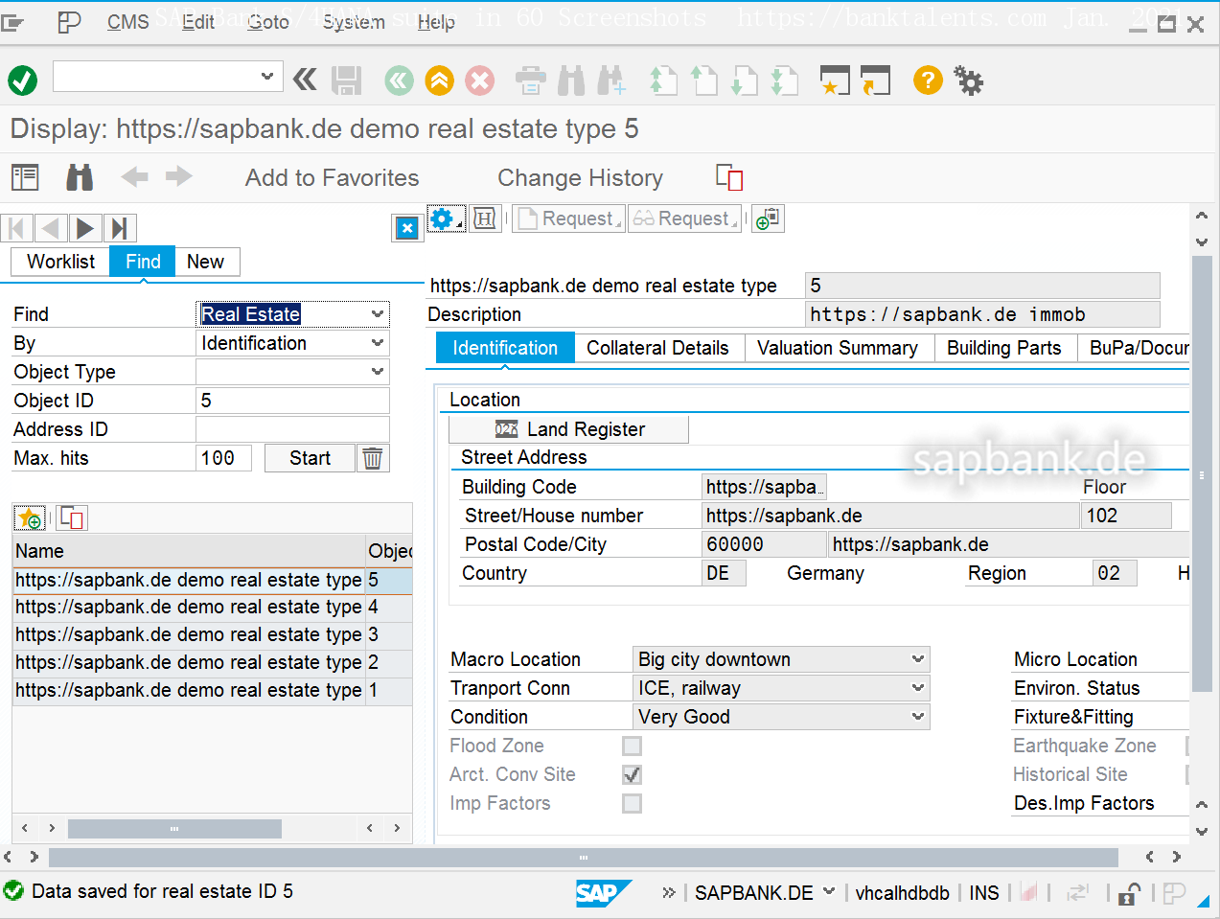Click the main window horizontal scrollbar thumb
The image size is (1220, 919).
pyautogui.click(x=583, y=857)
